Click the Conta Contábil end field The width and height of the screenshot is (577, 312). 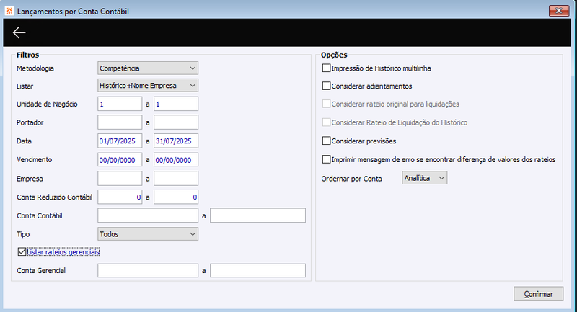click(x=257, y=215)
